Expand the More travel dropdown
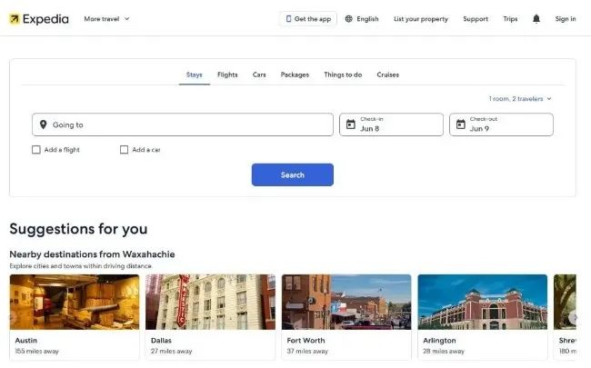 pyautogui.click(x=106, y=19)
